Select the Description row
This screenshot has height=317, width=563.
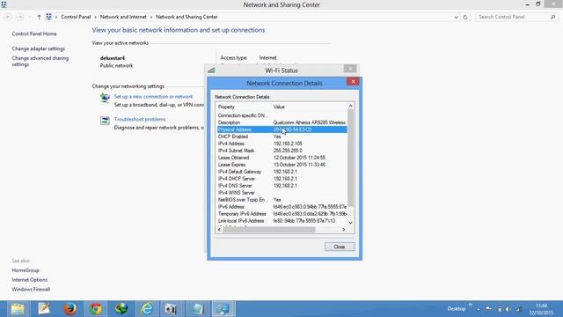(281, 122)
